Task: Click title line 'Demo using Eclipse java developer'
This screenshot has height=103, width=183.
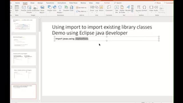Action: coord(90,33)
